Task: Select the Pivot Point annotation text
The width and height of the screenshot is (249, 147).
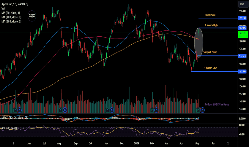Action: (210, 15)
